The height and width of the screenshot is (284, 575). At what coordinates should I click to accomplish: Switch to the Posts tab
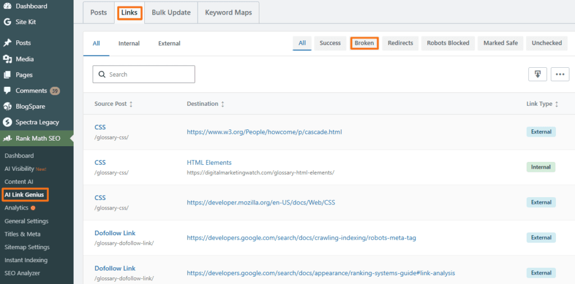click(x=99, y=12)
